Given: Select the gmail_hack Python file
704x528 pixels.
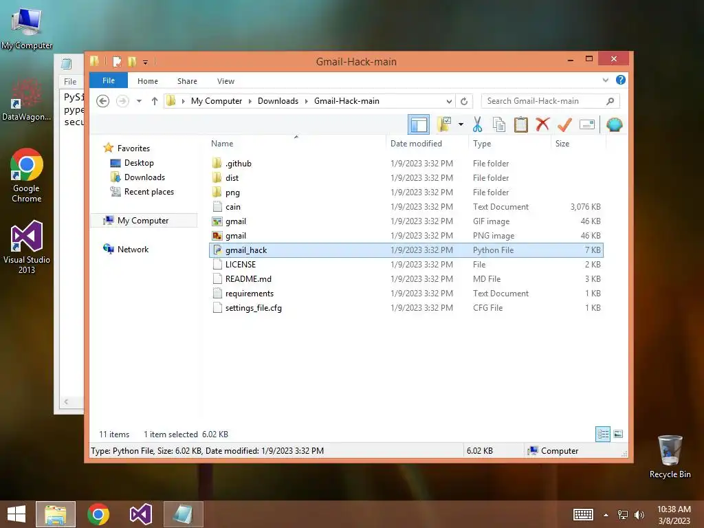Looking at the screenshot, I should (x=406, y=250).
